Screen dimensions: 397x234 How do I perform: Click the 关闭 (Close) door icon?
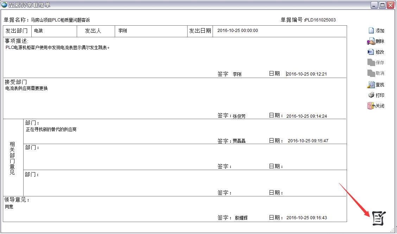371,106
